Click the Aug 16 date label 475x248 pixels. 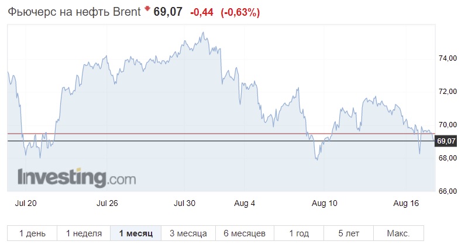[406, 203]
